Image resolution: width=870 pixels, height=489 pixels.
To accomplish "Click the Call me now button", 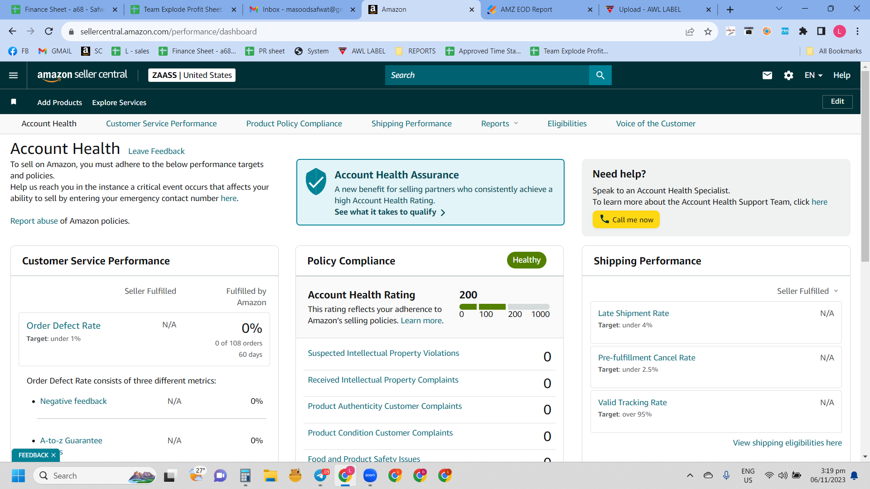I will click(626, 220).
